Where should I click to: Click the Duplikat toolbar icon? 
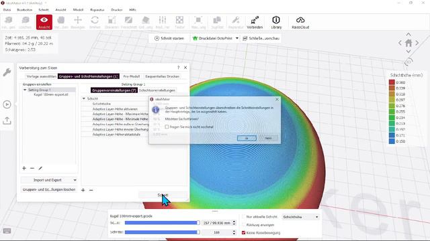(x=217, y=22)
